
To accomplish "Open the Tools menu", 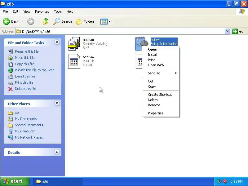I will coord(58,11).
